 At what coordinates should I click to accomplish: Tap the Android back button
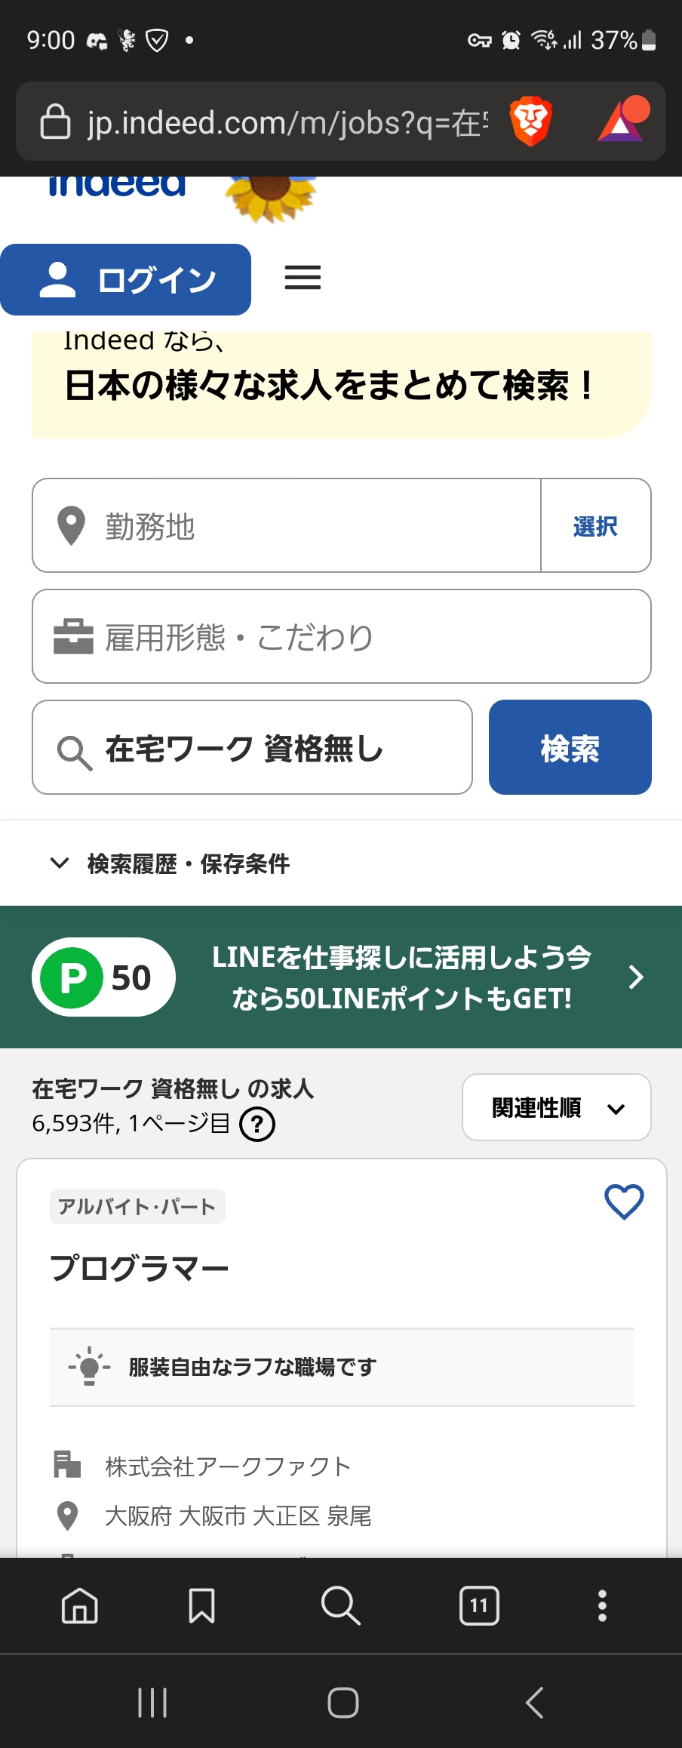(534, 1703)
